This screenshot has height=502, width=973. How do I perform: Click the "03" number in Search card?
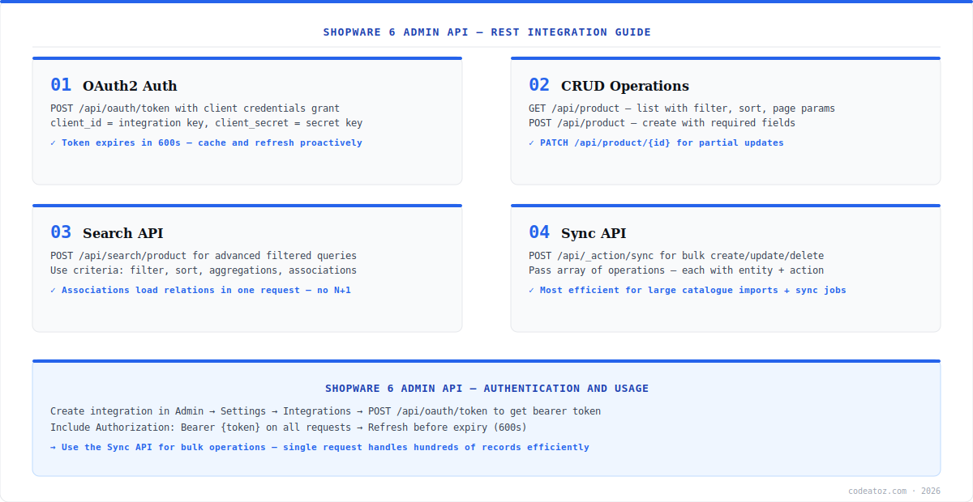[x=61, y=232]
